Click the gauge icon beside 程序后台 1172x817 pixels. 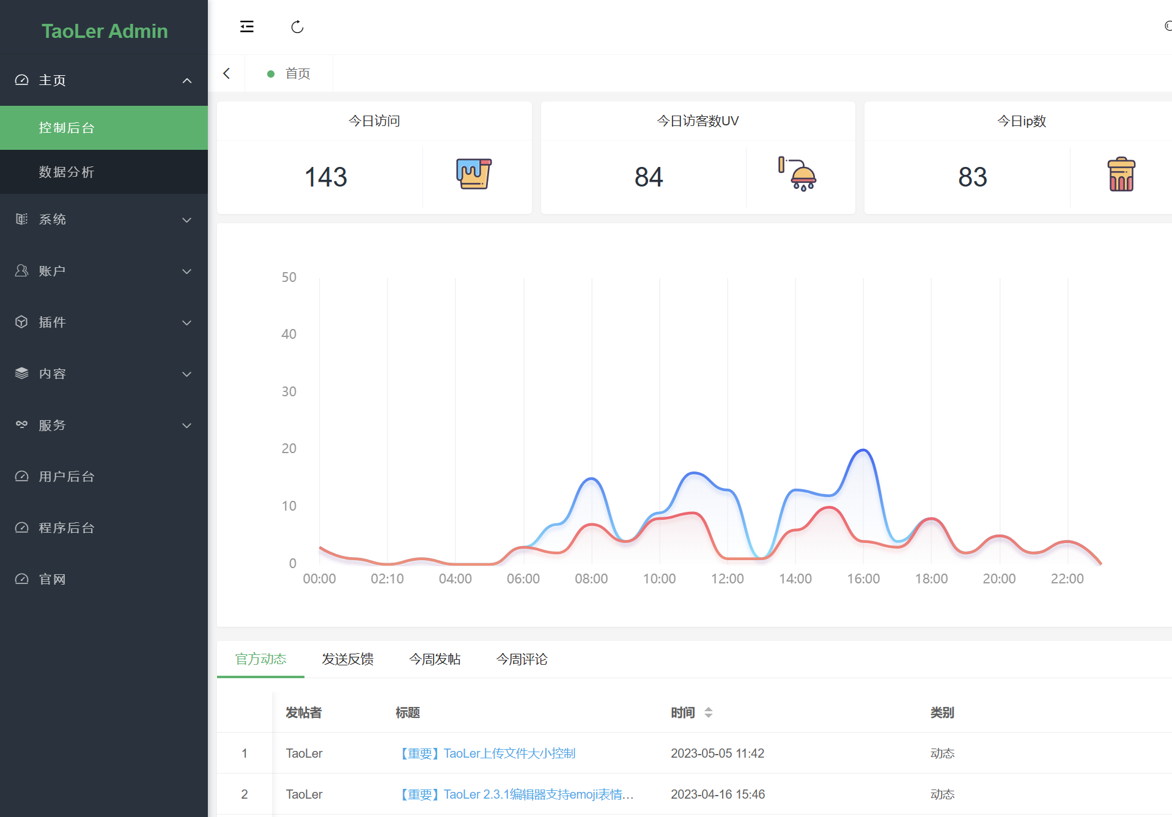tap(22, 527)
